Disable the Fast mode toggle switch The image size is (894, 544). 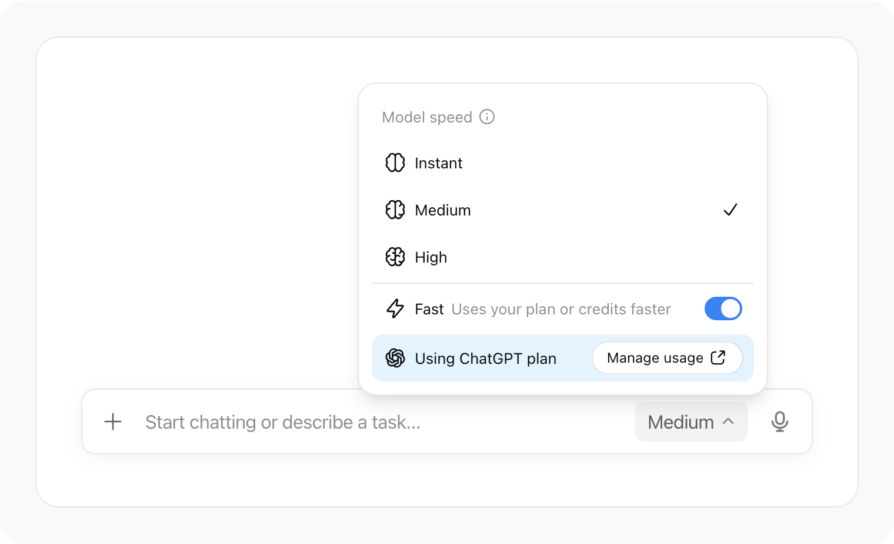point(723,309)
